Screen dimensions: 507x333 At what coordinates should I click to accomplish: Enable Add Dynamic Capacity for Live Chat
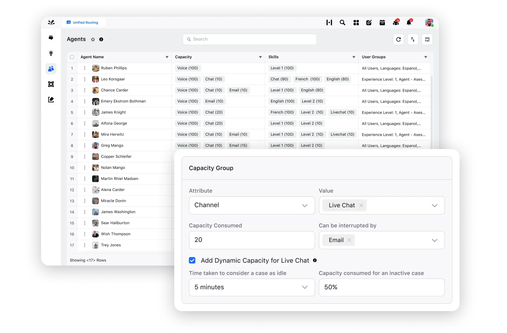click(x=192, y=260)
